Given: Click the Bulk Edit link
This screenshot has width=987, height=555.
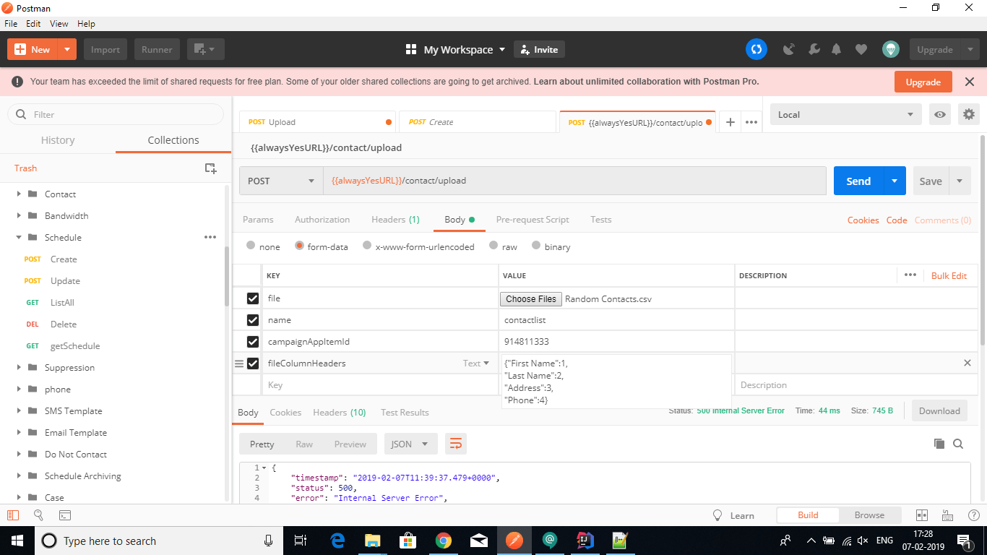Looking at the screenshot, I should point(949,275).
